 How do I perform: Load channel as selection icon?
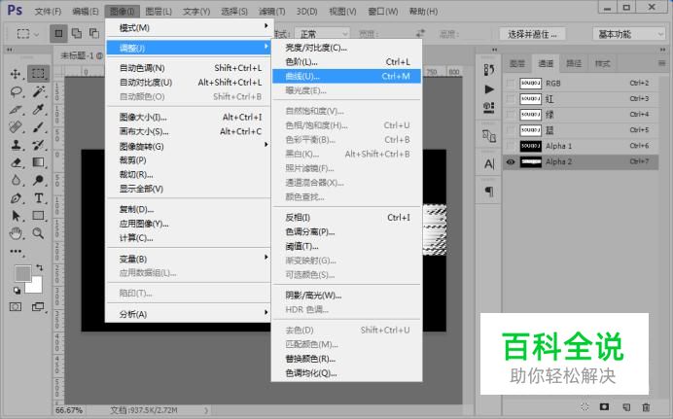(x=584, y=406)
